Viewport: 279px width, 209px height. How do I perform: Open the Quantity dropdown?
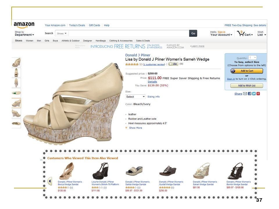[x=253, y=57]
